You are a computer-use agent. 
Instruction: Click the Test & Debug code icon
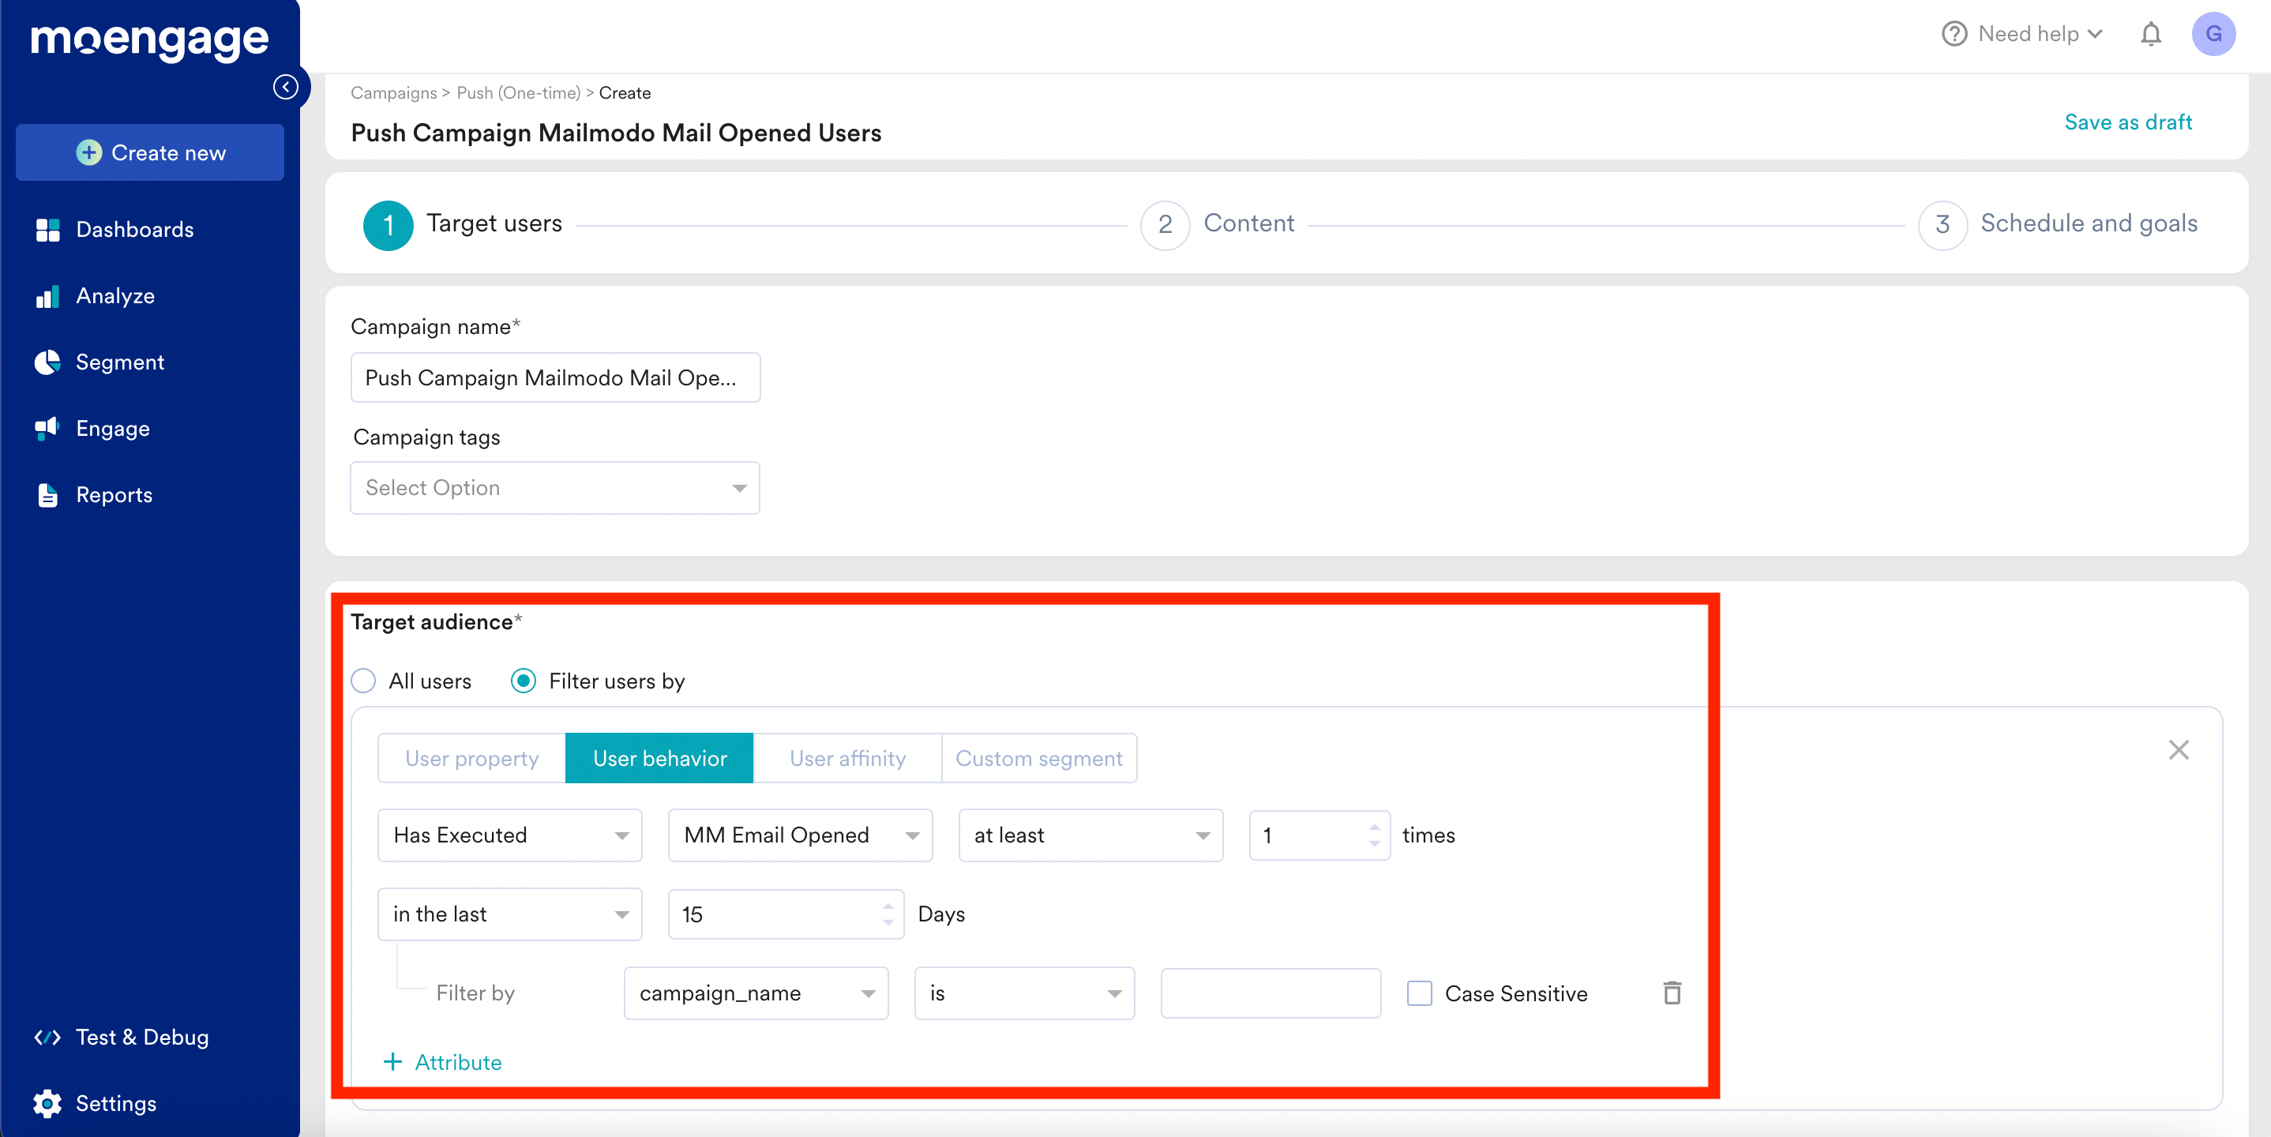click(x=47, y=1038)
